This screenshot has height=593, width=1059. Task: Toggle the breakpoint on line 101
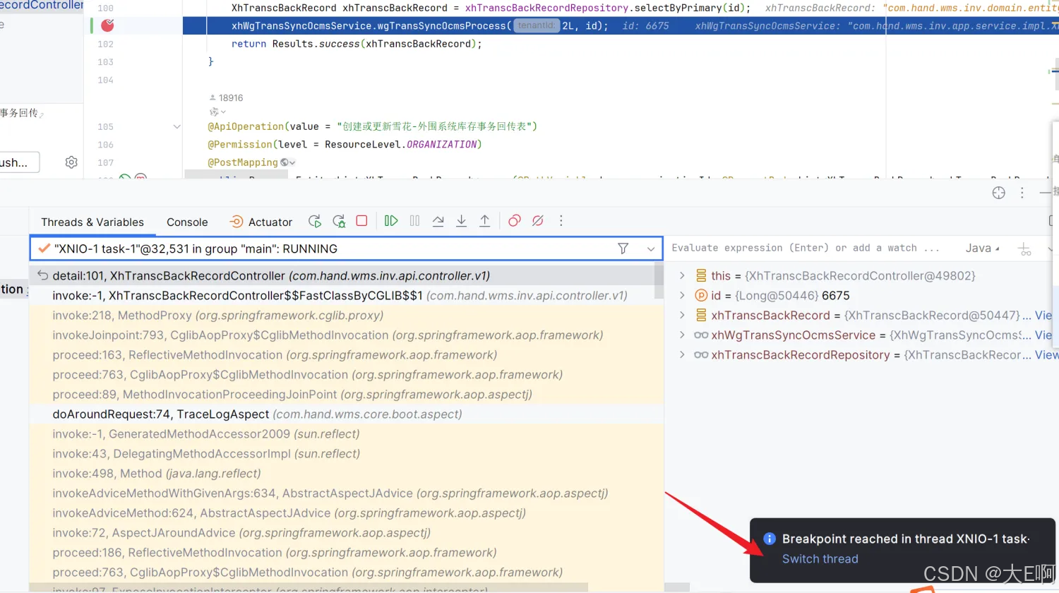tap(107, 25)
